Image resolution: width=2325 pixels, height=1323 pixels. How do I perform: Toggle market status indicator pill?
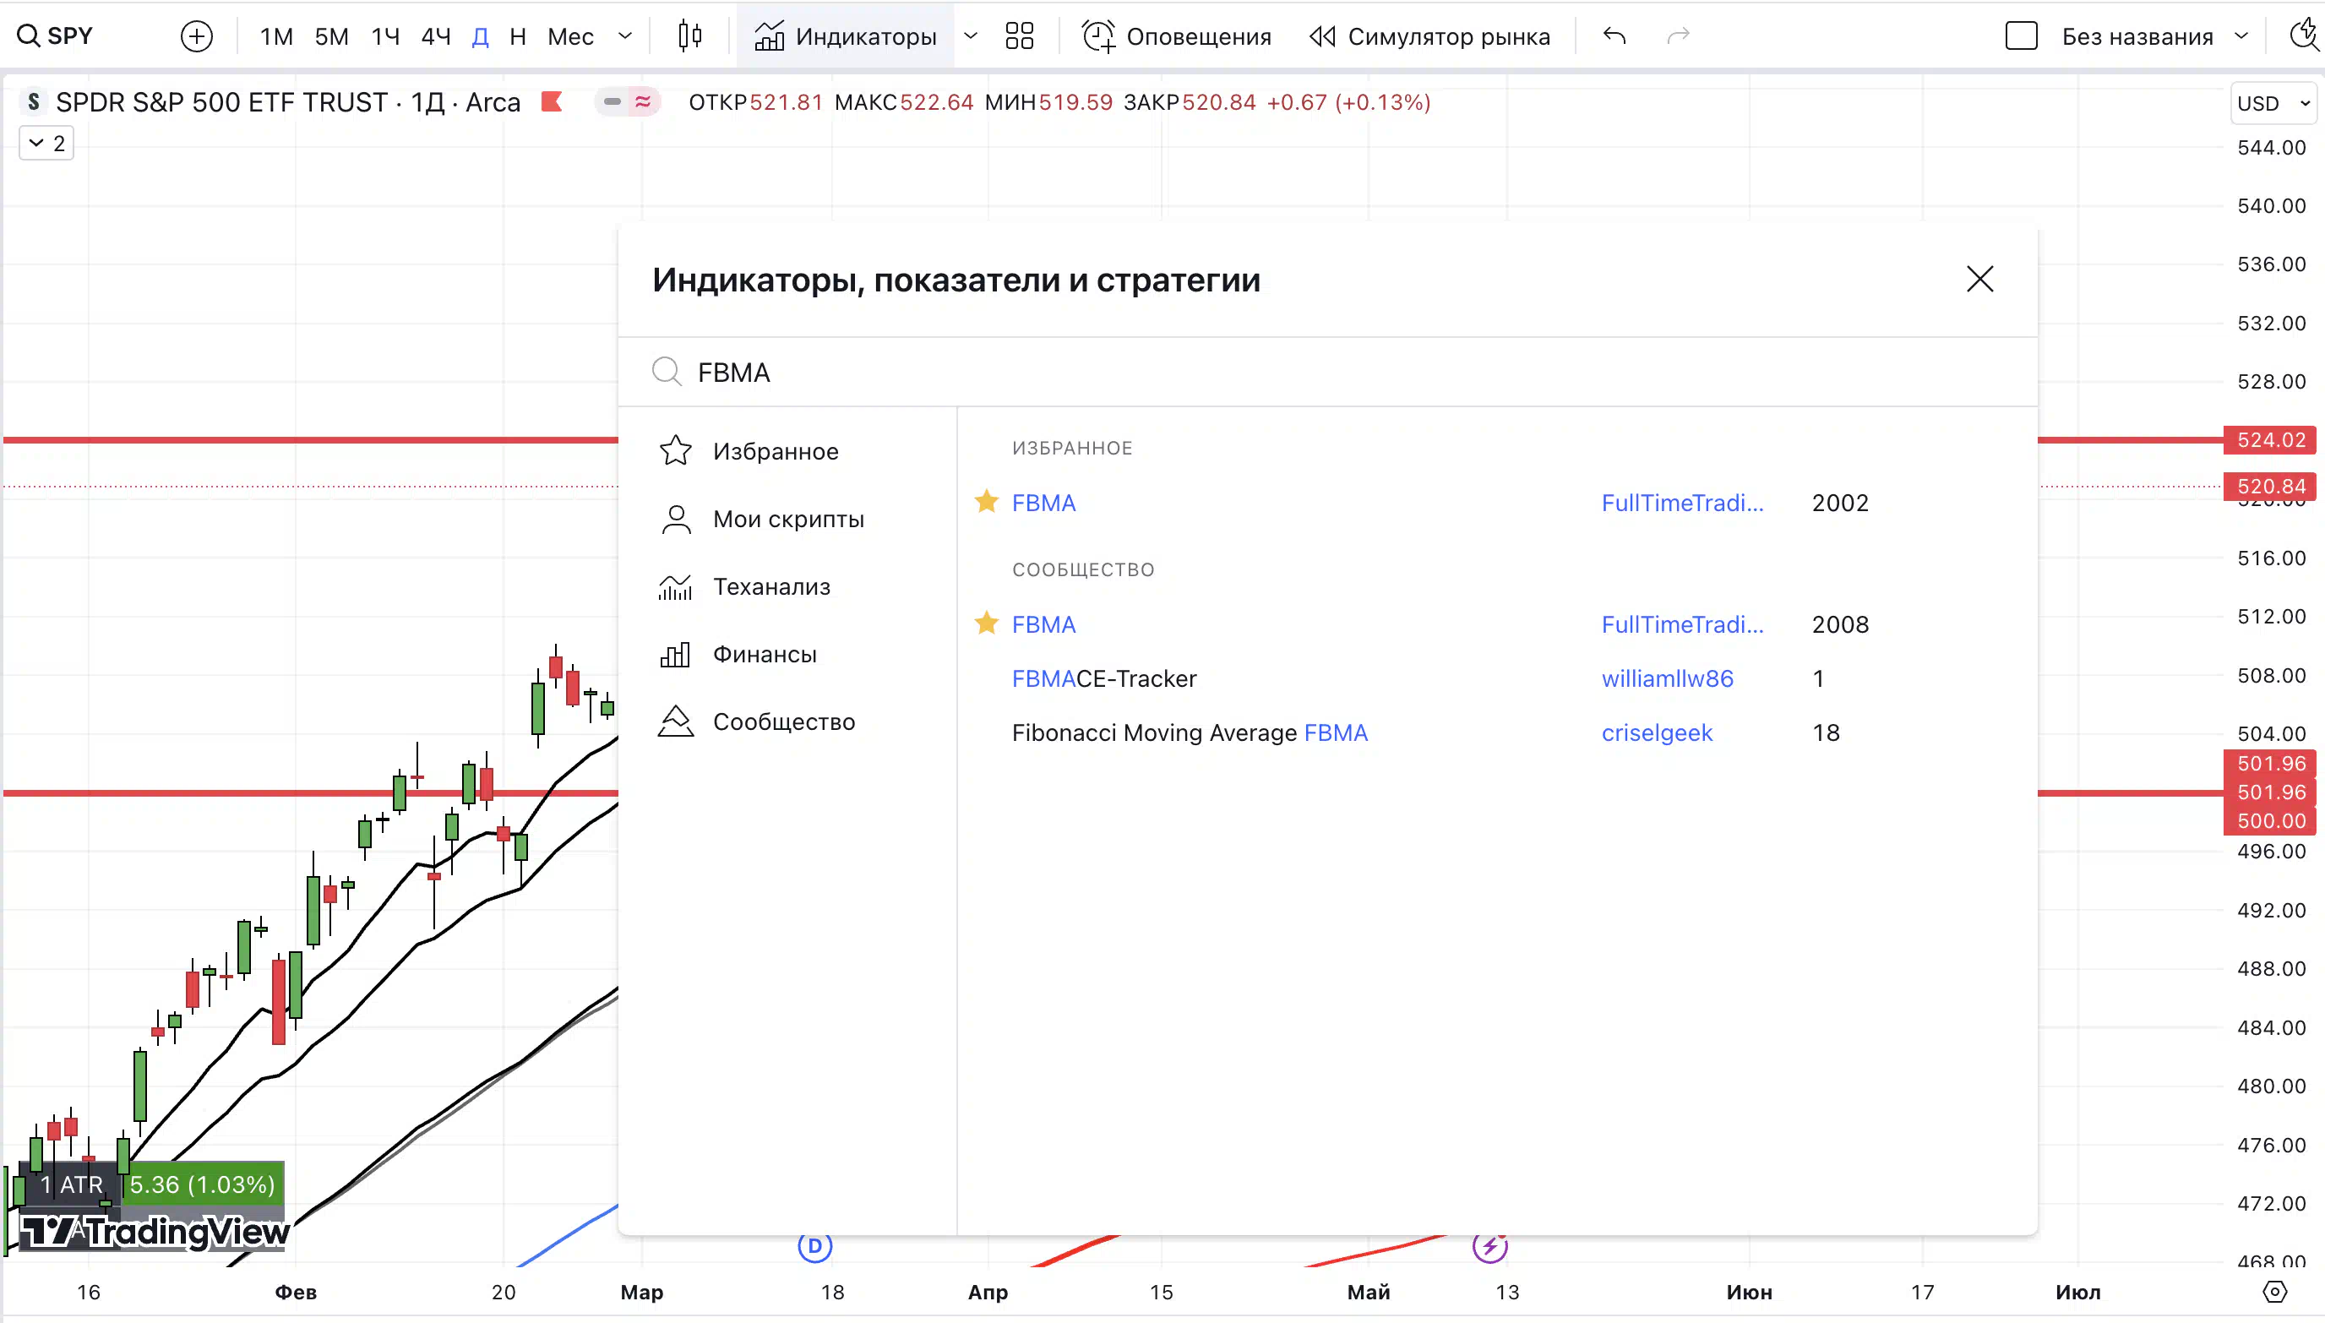pos(627,101)
